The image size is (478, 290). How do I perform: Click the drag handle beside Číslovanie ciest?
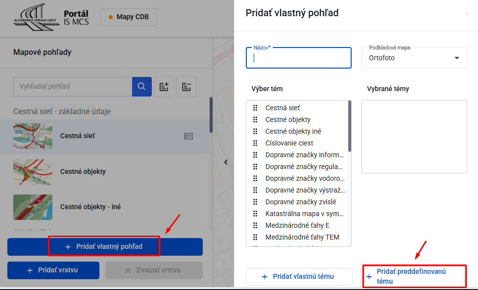255,143
